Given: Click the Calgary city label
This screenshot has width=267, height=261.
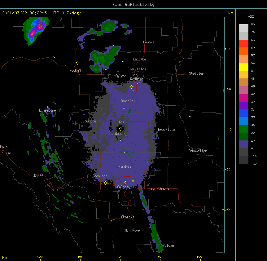Looking at the screenshot, I should (124, 187).
